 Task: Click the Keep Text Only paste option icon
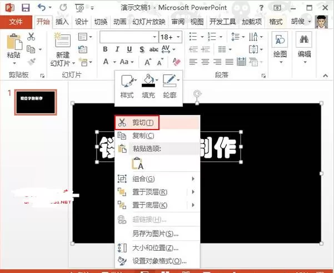(137, 163)
